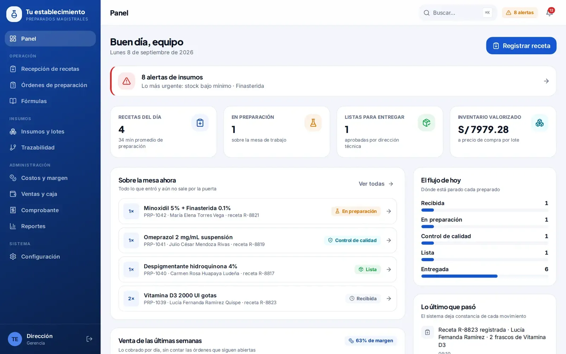
Task: Open Panel in the sidebar
Action: [50, 39]
